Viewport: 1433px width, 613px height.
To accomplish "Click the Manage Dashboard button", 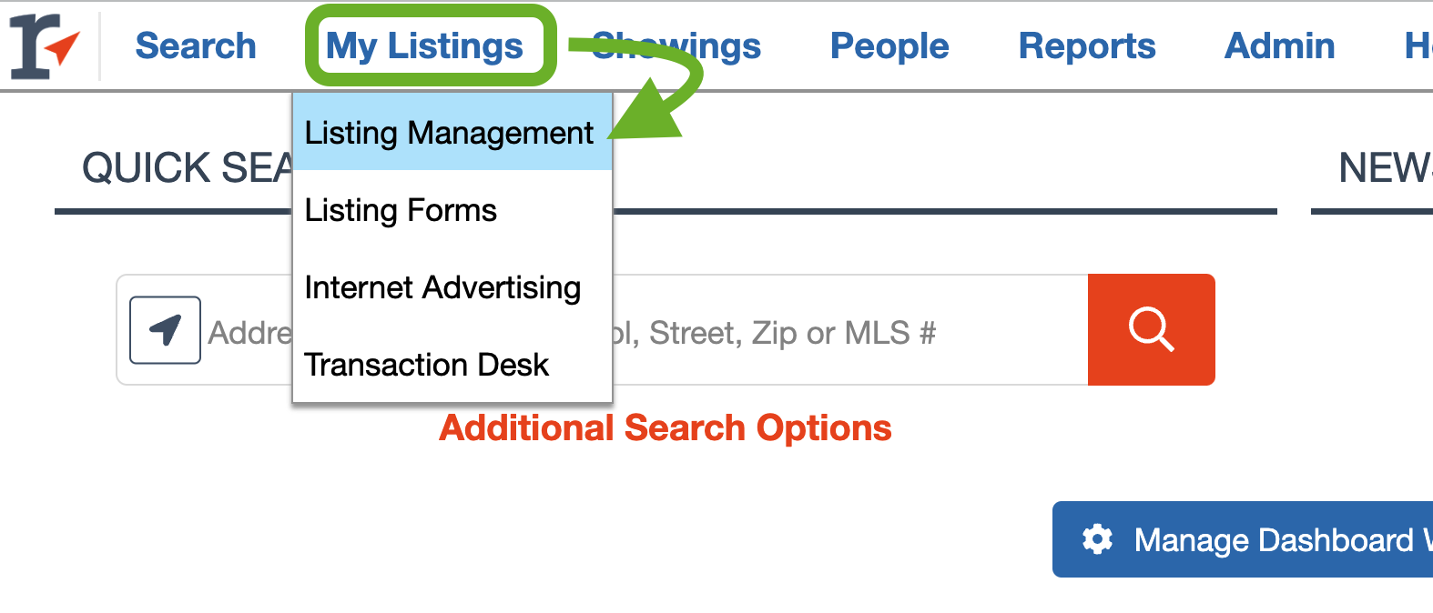I will coord(1256,539).
